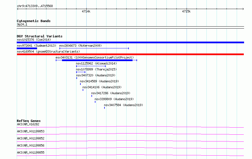Open variant nsv3414106 (Audano2019) label

(102, 87)
